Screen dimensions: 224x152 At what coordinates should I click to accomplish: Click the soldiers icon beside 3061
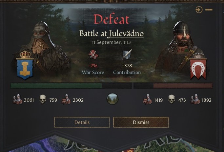[17, 99]
